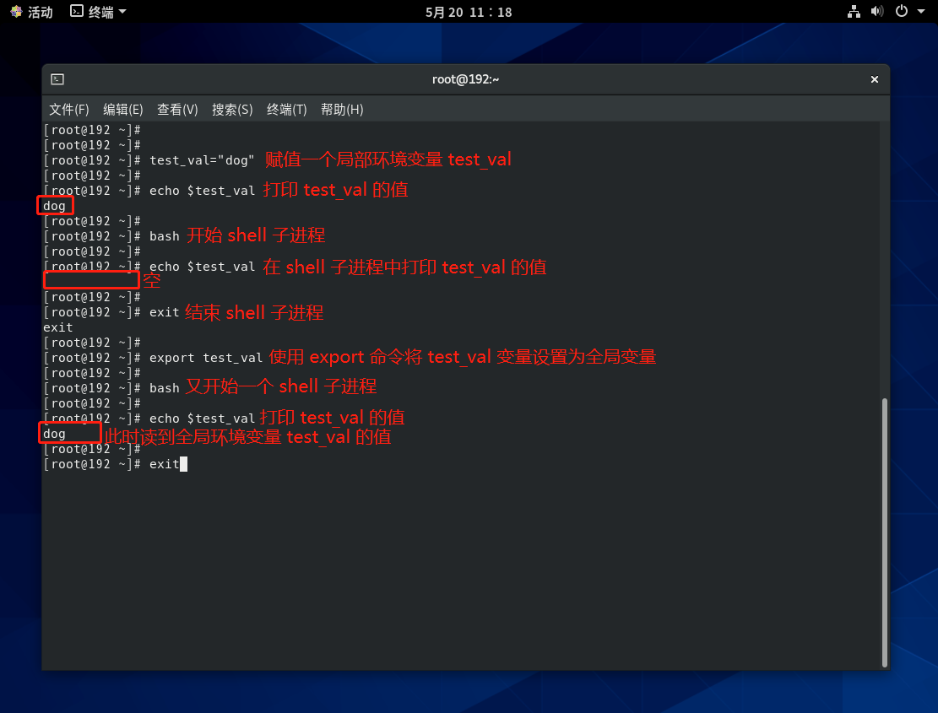The height and width of the screenshot is (713, 938).
Task: Open the 帮助(H) menu
Action: coord(342,110)
